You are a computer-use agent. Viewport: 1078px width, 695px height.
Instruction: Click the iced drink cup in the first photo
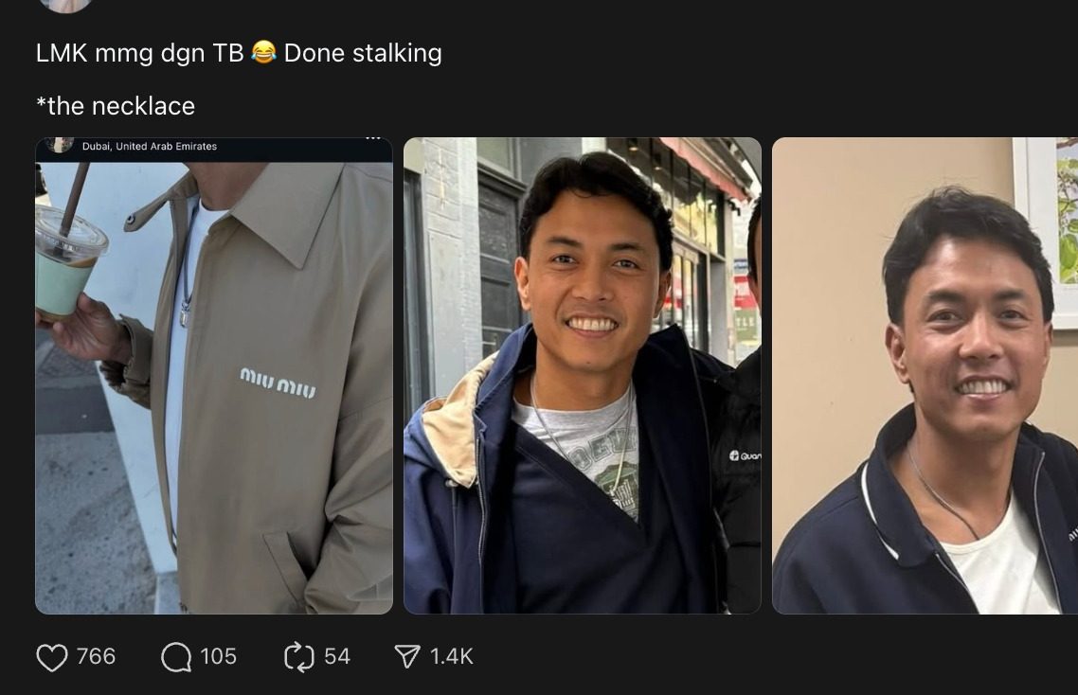click(x=68, y=259)
